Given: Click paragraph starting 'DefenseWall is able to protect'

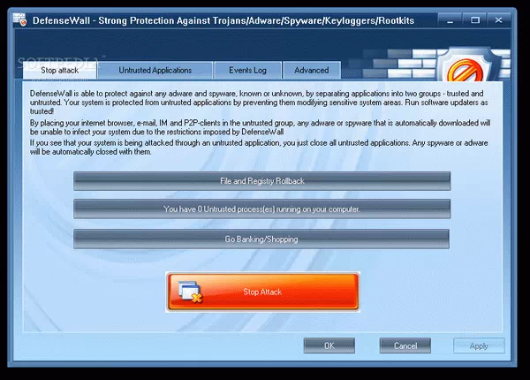Looking at the screenshot, I should (259, 103).
